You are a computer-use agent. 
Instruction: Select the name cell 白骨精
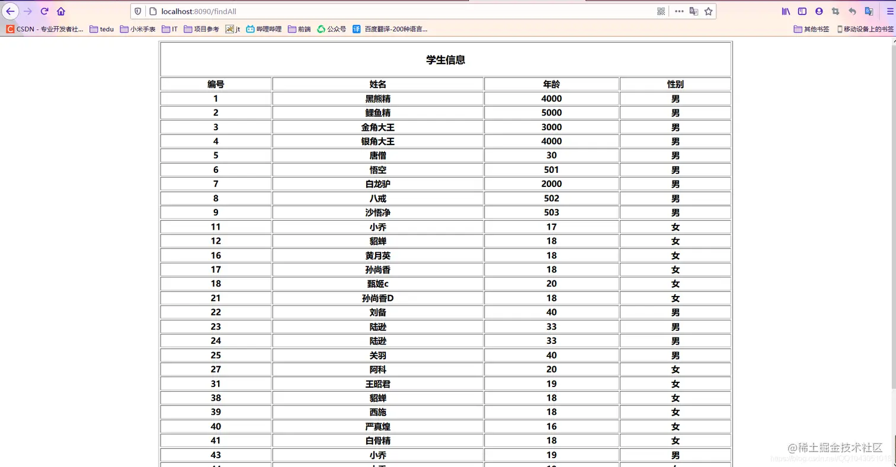point(378,440)
